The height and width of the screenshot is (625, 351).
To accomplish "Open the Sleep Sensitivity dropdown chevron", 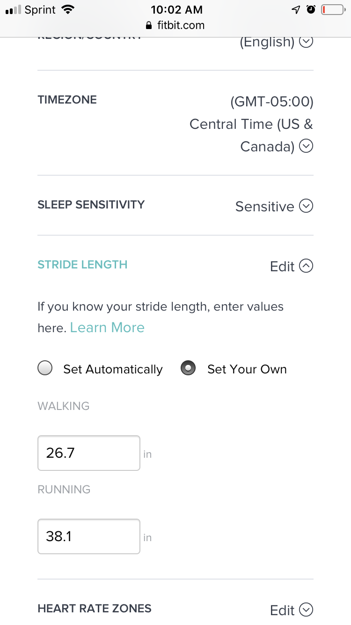I will coord(306,206).
